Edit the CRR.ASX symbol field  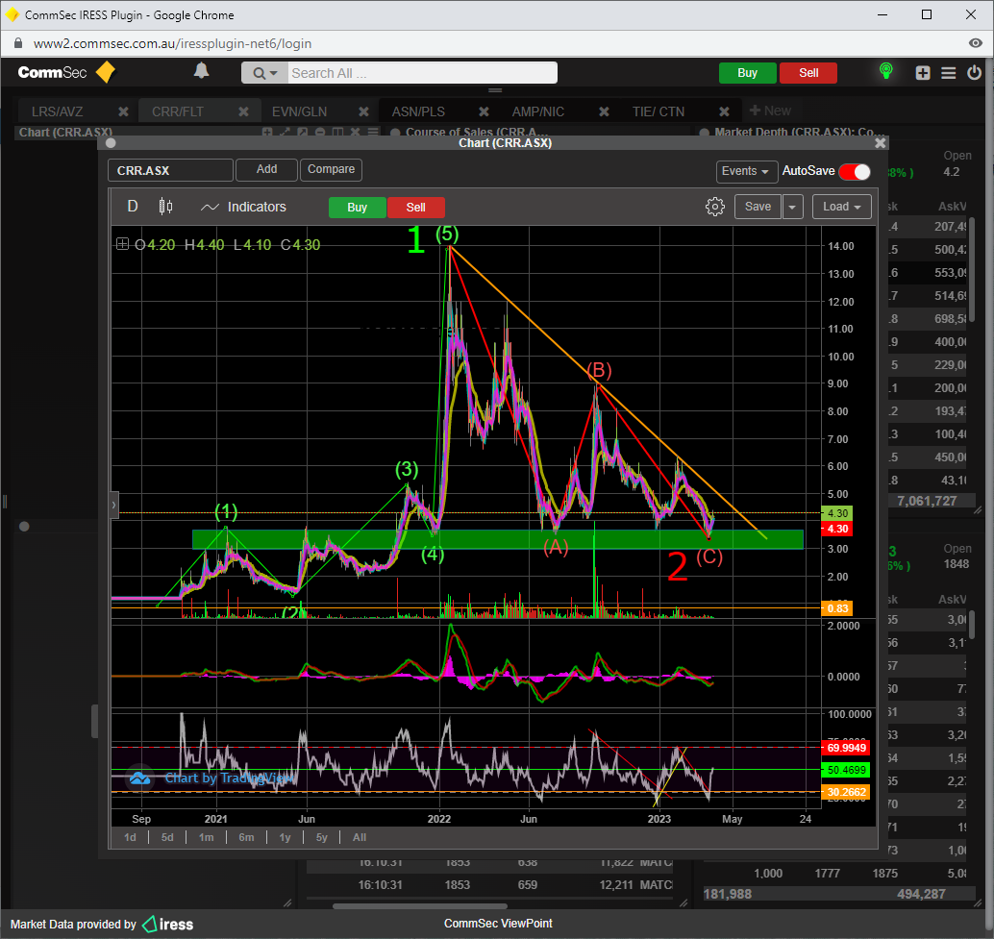coord(170,170)
